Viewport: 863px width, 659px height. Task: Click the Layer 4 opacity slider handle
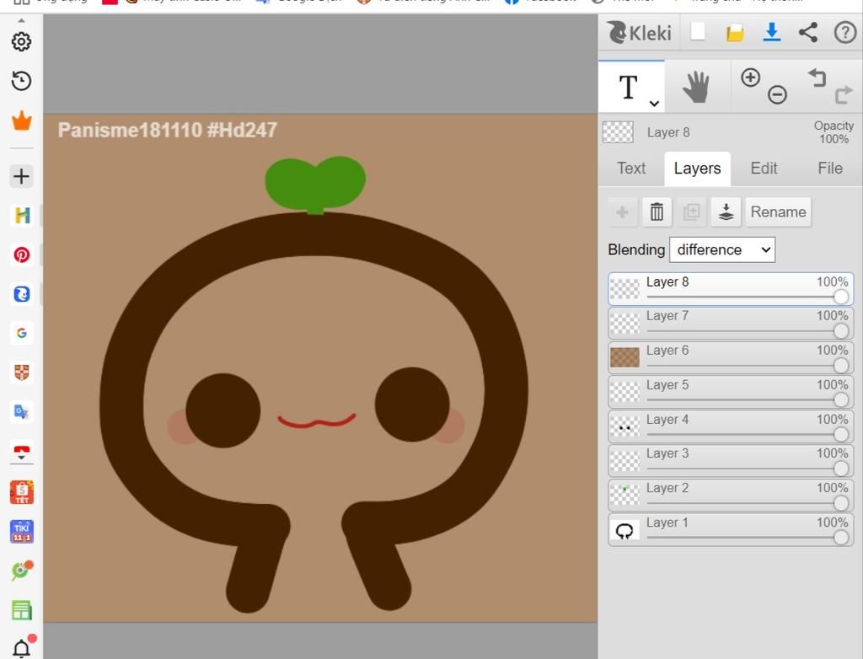coord(841,434)
